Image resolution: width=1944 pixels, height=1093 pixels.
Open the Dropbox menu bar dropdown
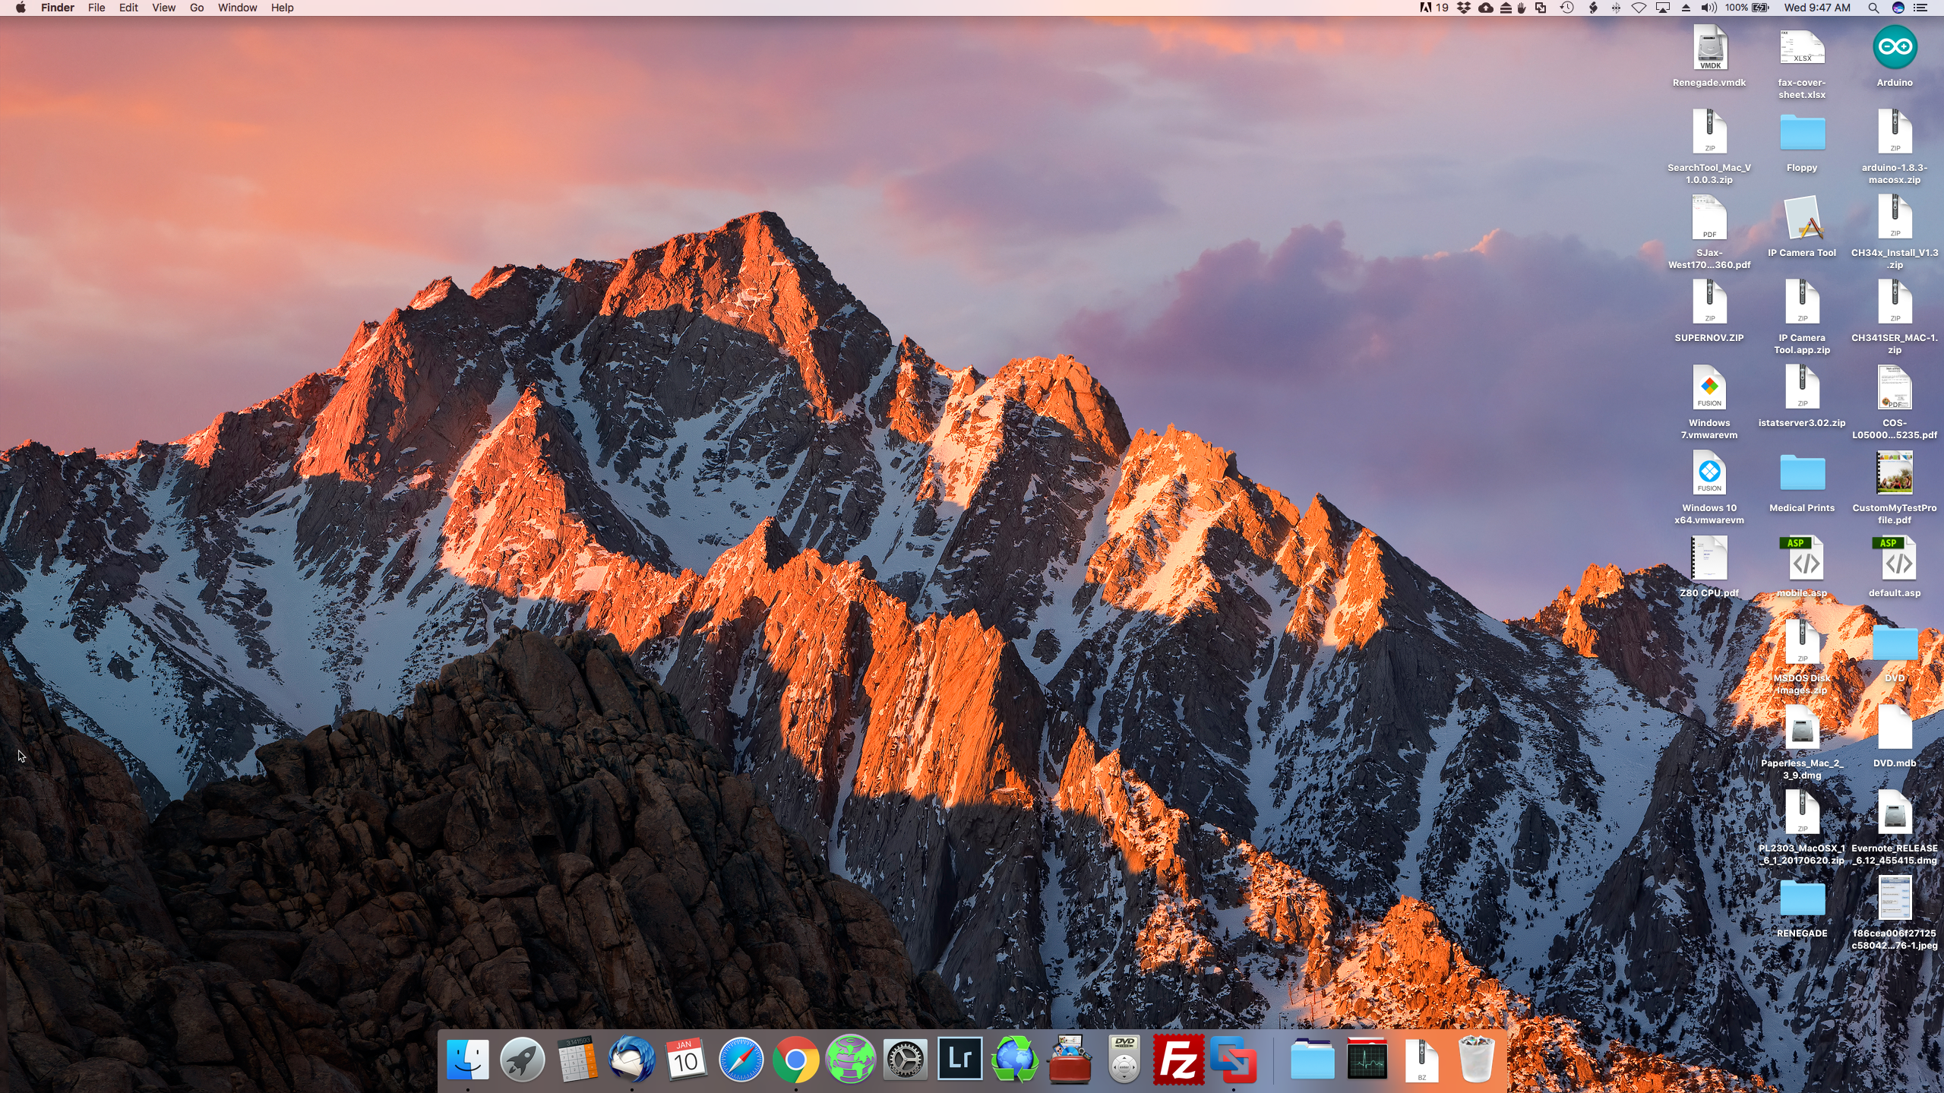coord(1463,8)
